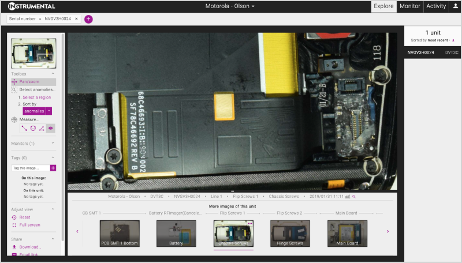Choose the line measurement tool

pos(24,128)
